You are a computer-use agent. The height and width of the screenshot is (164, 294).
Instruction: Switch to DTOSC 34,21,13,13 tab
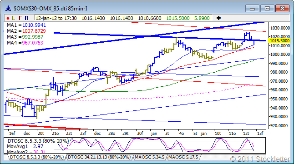(99, 157)
